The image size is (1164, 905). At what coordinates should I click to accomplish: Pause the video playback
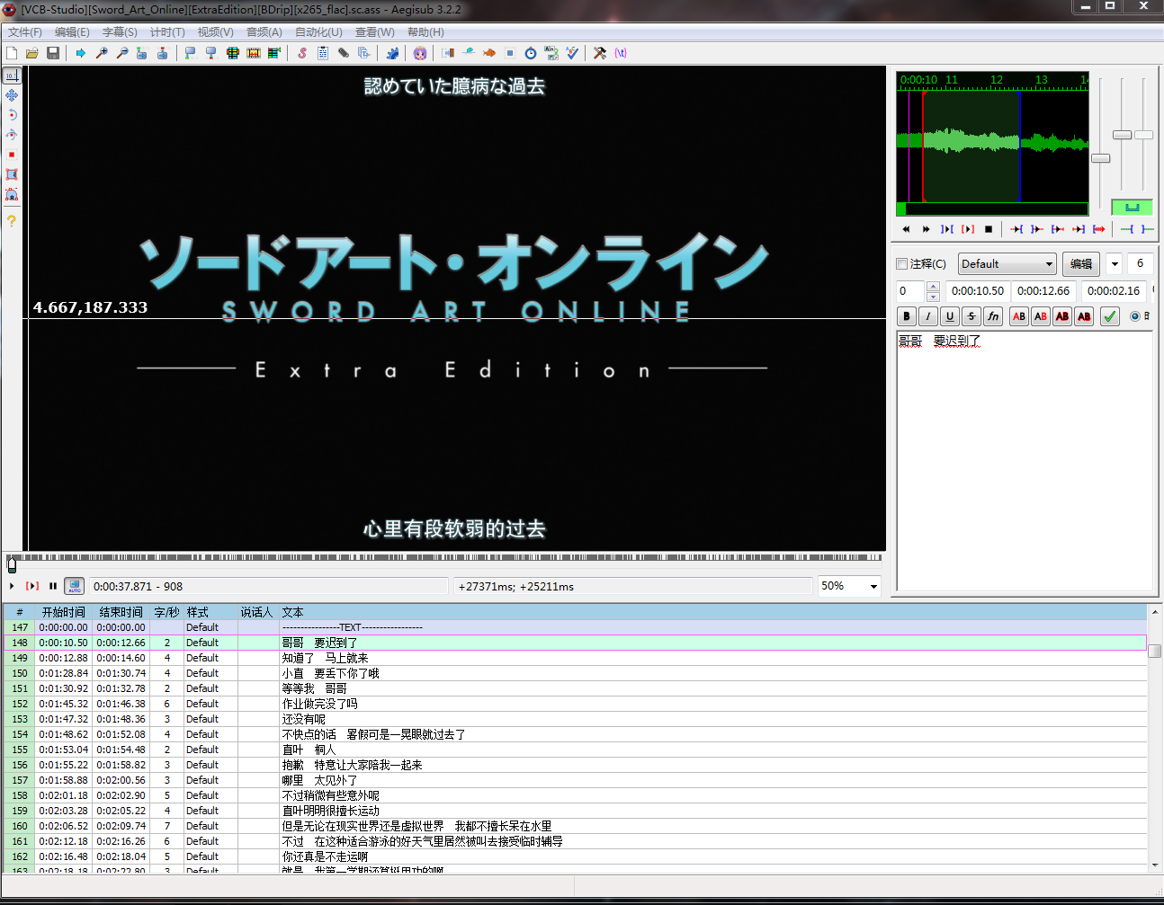(x=53, y=586)
